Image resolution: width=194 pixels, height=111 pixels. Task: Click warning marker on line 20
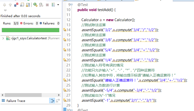click(x=65, y=60)
